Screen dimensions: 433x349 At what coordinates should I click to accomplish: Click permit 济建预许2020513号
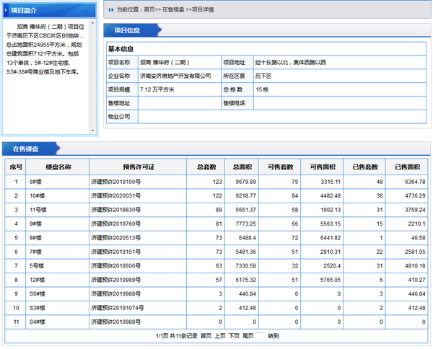[x=116, y=238]
